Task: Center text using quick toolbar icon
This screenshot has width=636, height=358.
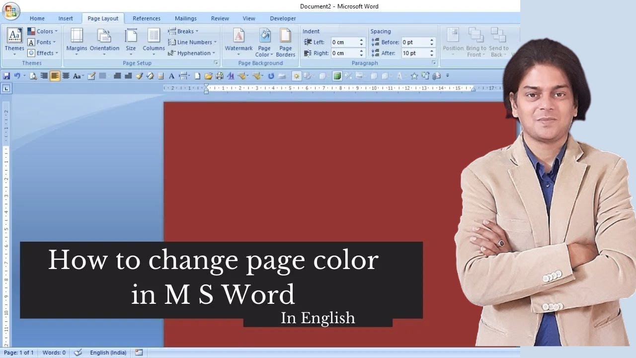Action: coord(66,76)
